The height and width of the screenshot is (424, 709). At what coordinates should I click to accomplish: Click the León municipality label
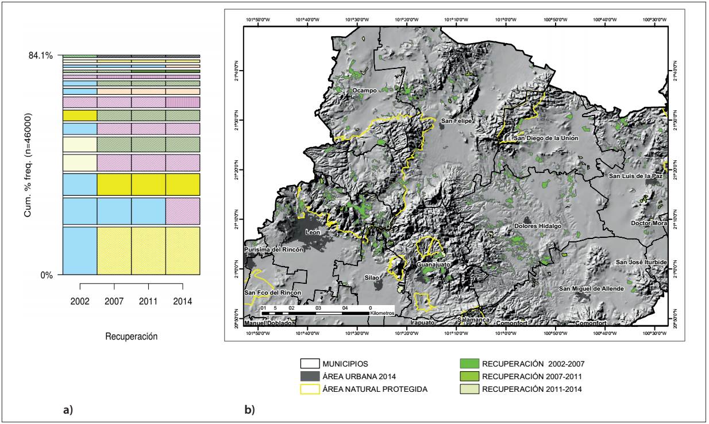[x=313, y=233]
